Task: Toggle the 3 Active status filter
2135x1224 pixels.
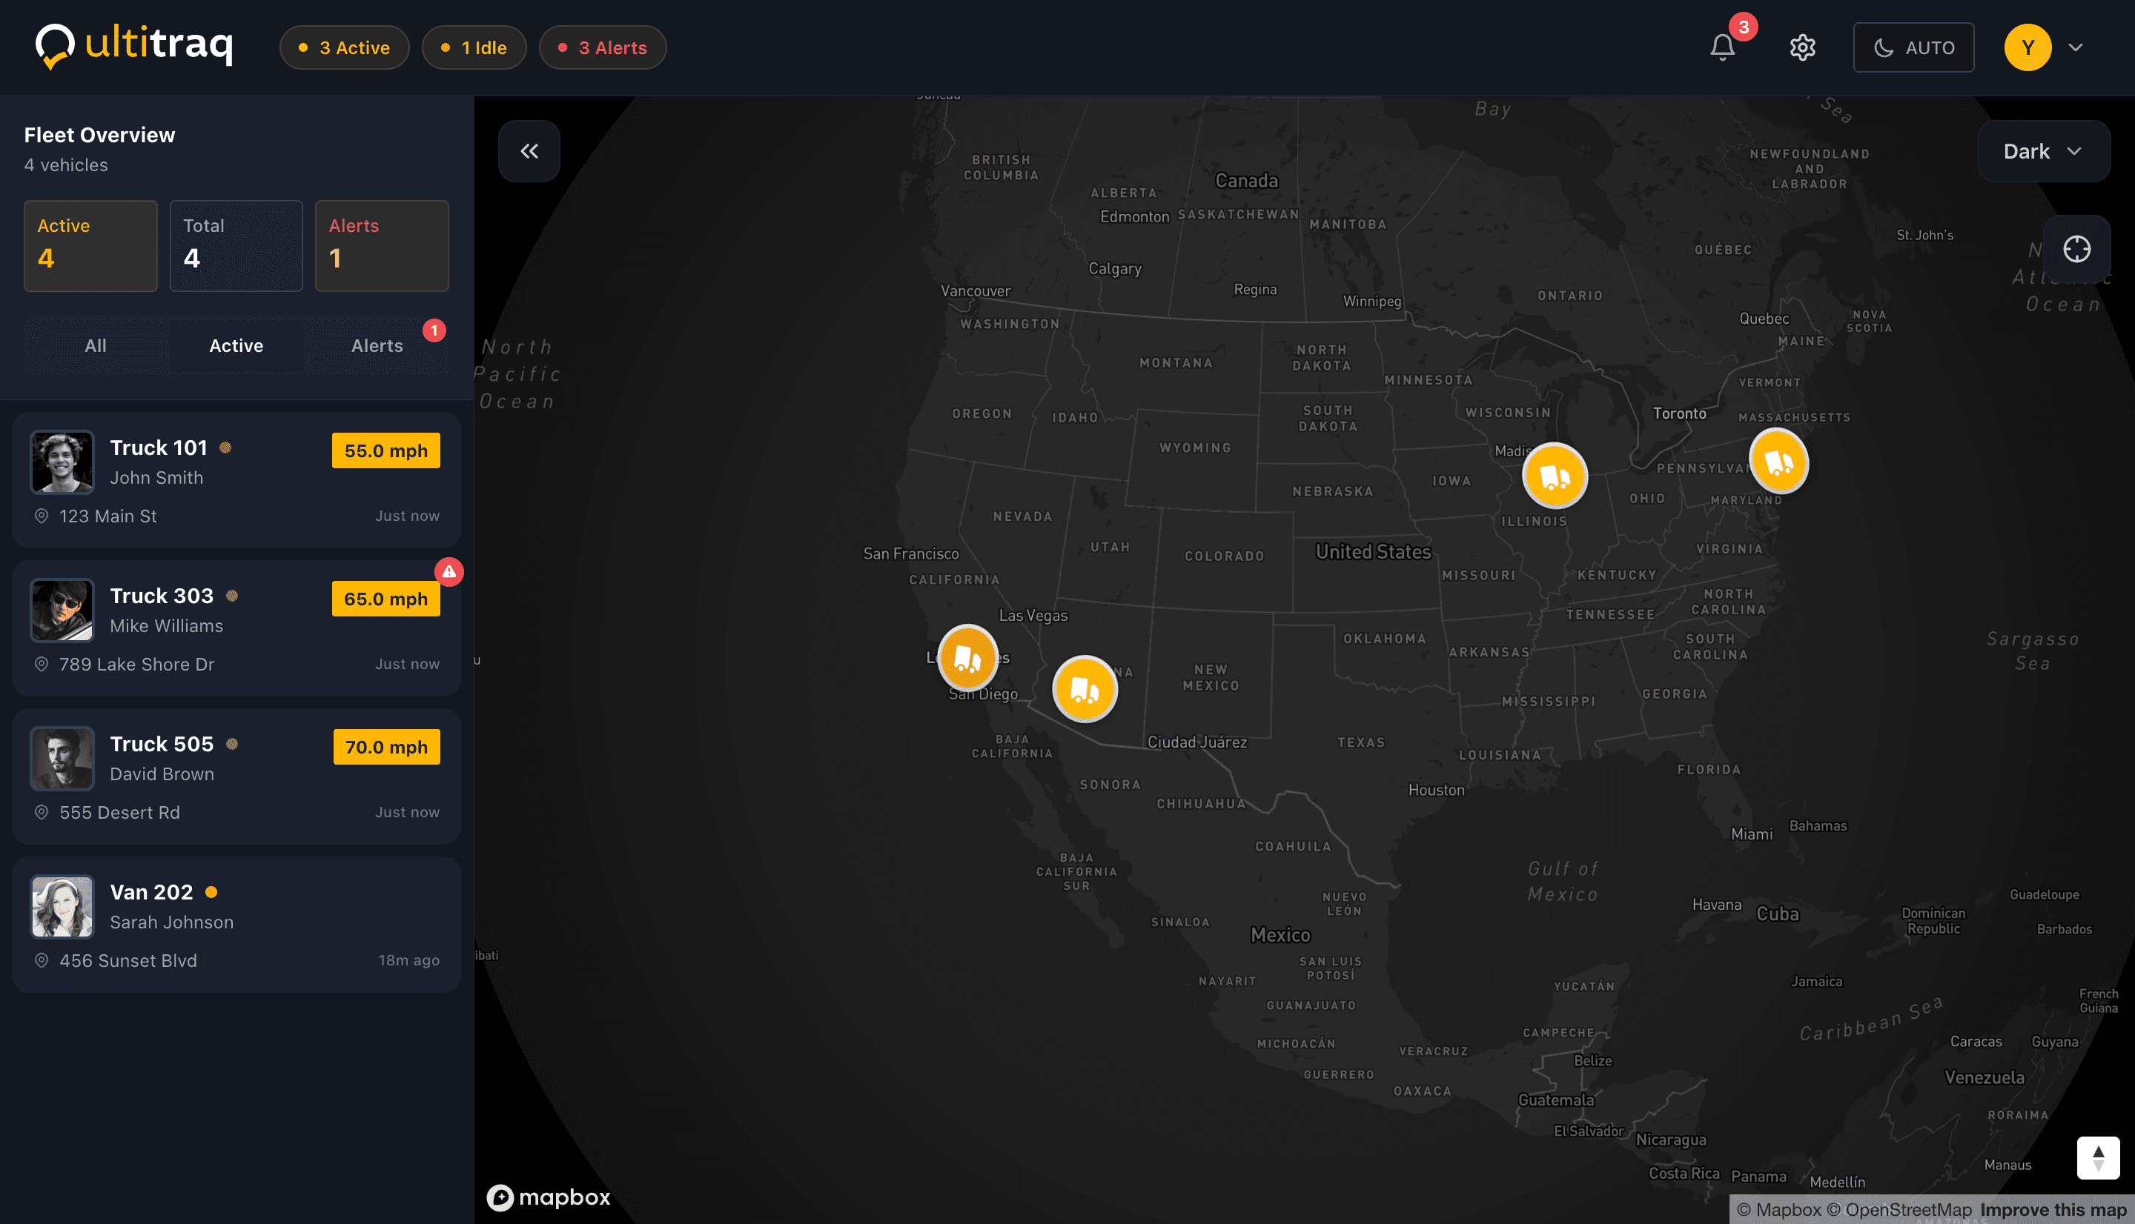Action: coord(344,47)
